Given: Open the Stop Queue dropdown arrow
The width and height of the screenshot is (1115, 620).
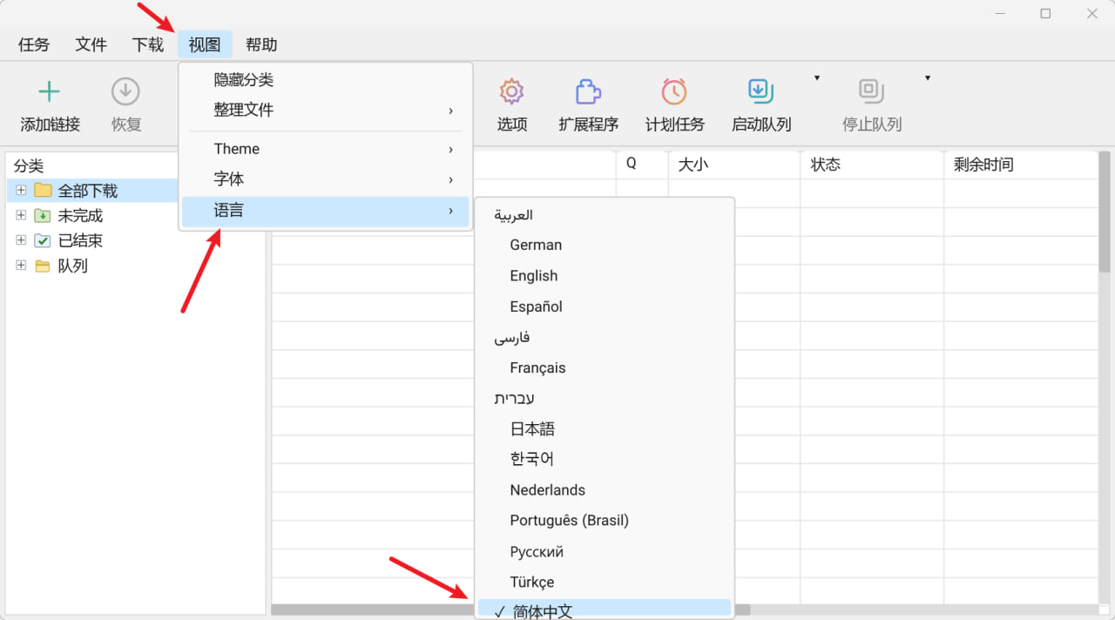Looking at the screenshot, I should click(x=927, y=78).
